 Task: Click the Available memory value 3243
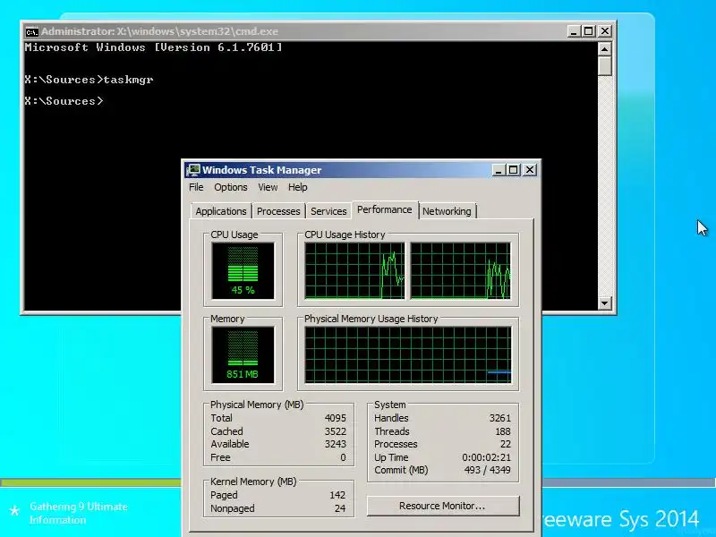tap(335, 444)
